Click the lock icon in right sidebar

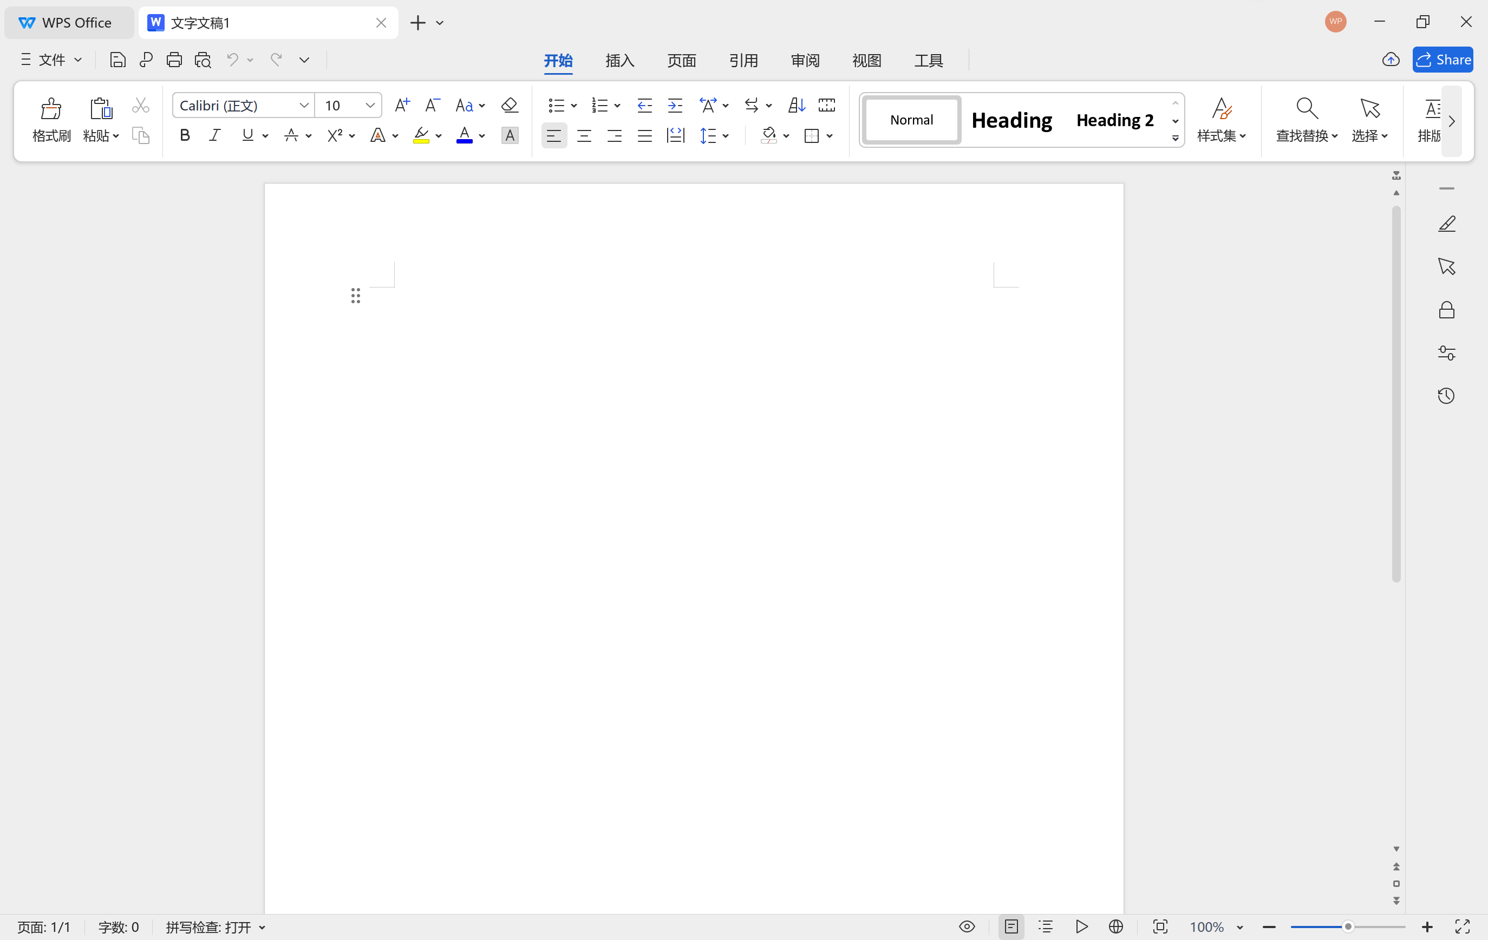(x=1446, y=310)
